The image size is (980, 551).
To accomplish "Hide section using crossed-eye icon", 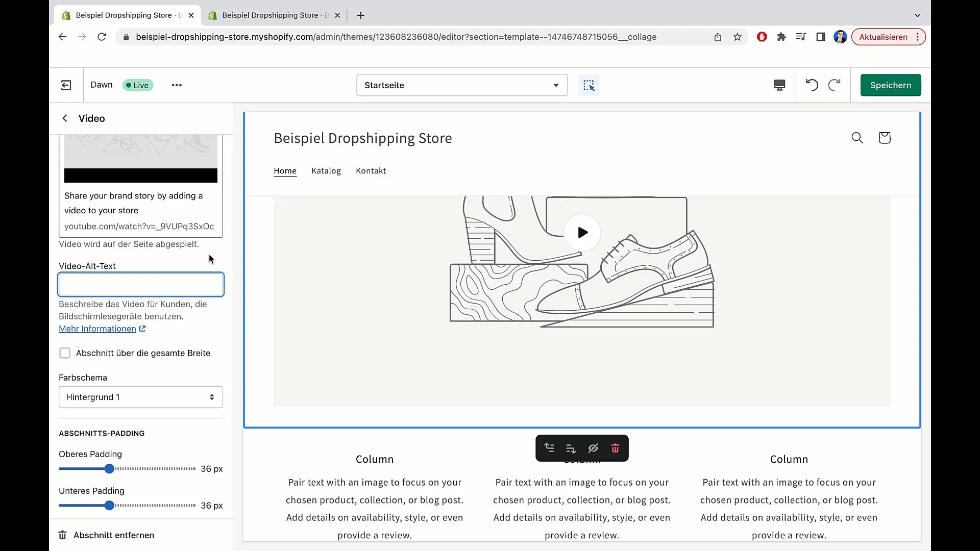I will coord(593,448).
